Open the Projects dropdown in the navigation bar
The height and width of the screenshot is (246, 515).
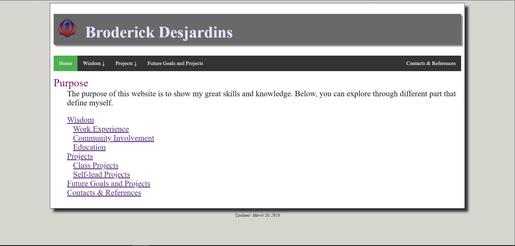(x=126, y=63)
